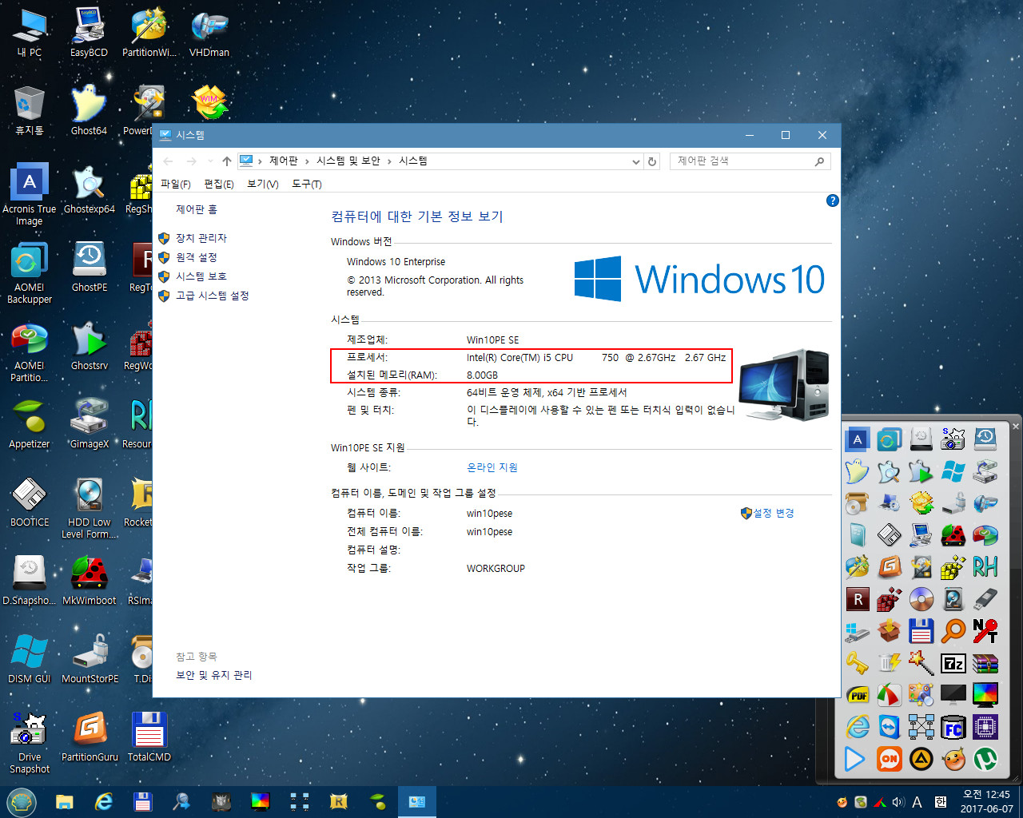Open 원격 설정 link
Screen dimensions: 1023x818
[x=197, y=257]
